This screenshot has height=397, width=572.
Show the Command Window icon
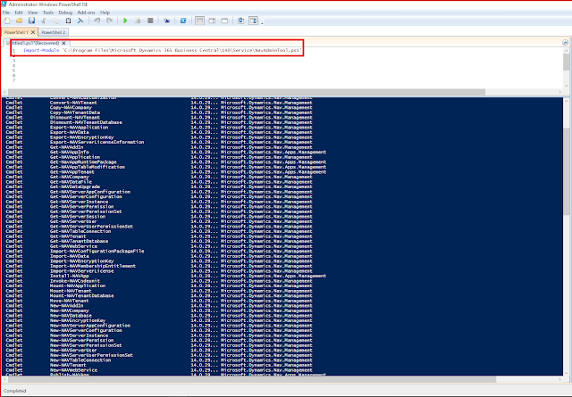240,21
